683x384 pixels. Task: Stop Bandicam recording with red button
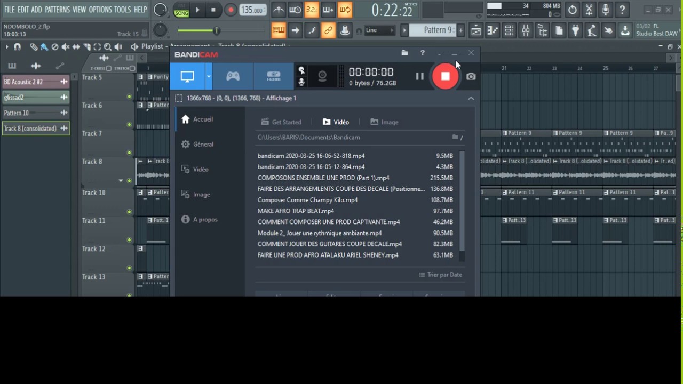(x=445, y=76)
